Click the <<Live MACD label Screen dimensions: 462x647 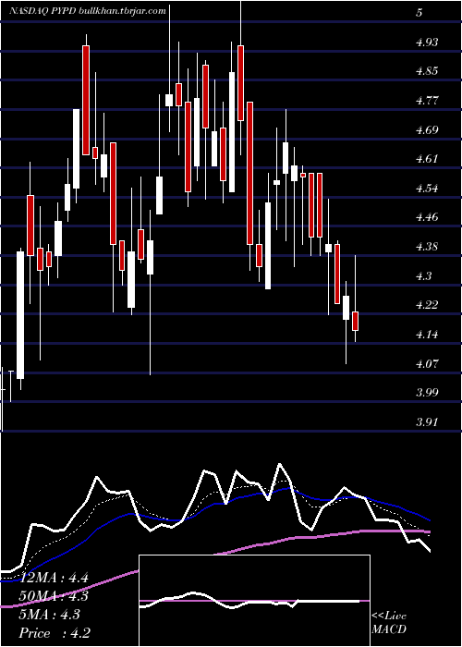[x=389, y=623]
